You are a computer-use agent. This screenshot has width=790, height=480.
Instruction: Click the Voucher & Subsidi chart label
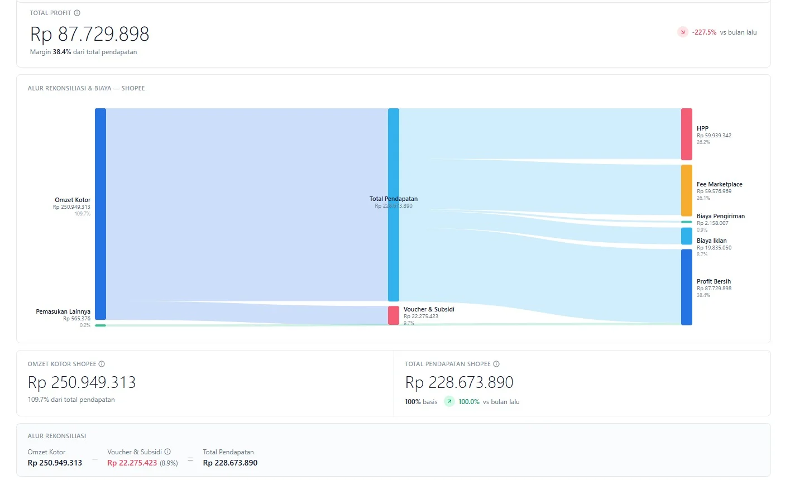click(x=429, y=309)
